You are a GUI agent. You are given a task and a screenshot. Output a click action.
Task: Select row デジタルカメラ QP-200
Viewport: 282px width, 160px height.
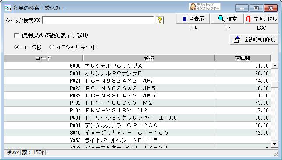[137, 125]
